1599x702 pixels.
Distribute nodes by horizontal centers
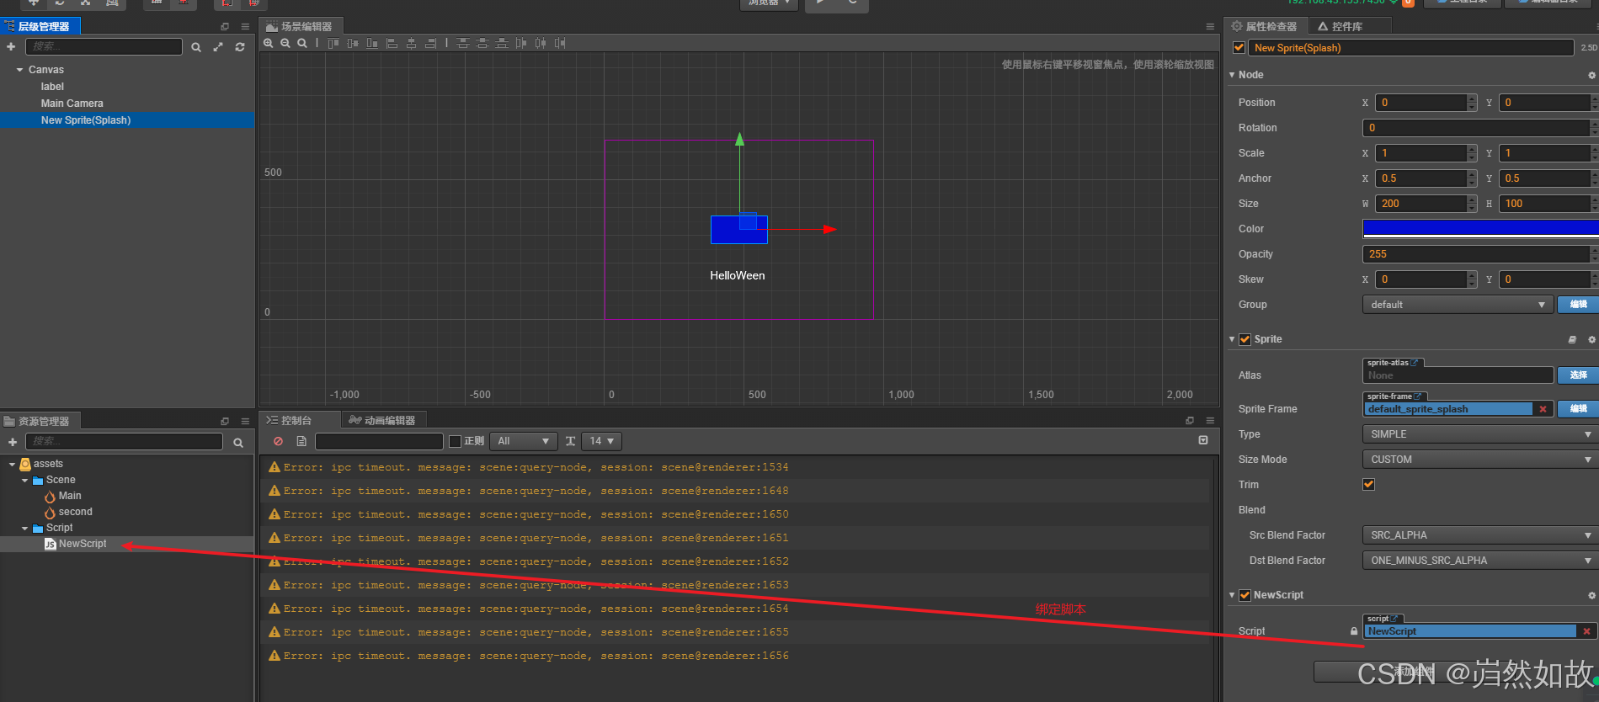541,43
